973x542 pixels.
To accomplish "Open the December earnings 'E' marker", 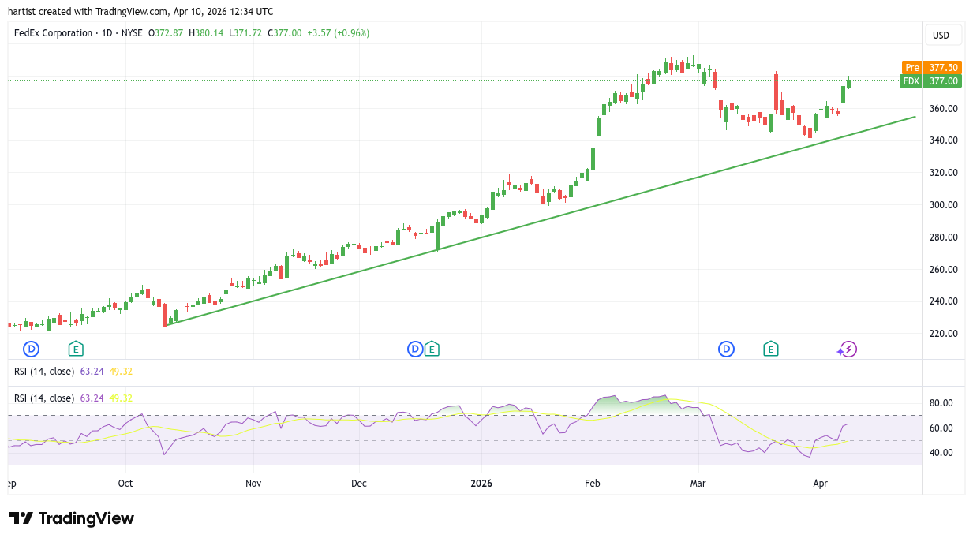I will (432, 349).
